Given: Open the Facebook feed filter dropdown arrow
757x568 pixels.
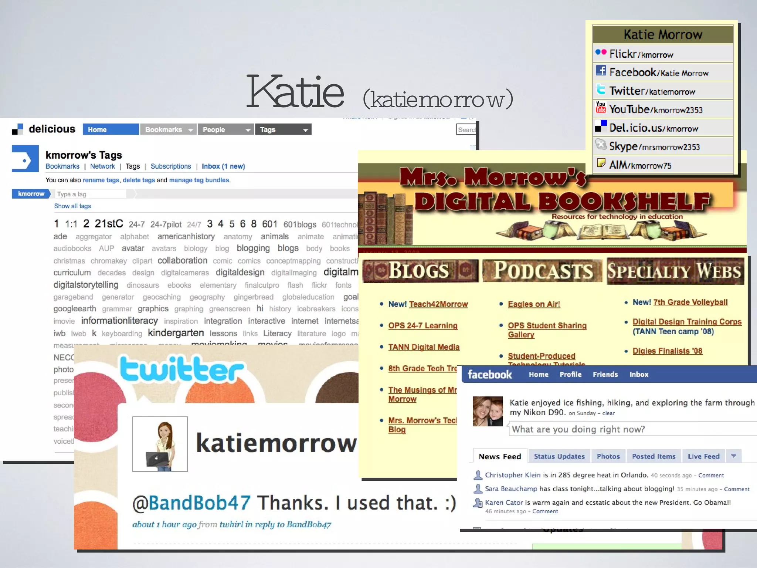Looking at the screenshot, I should [734, 456].
